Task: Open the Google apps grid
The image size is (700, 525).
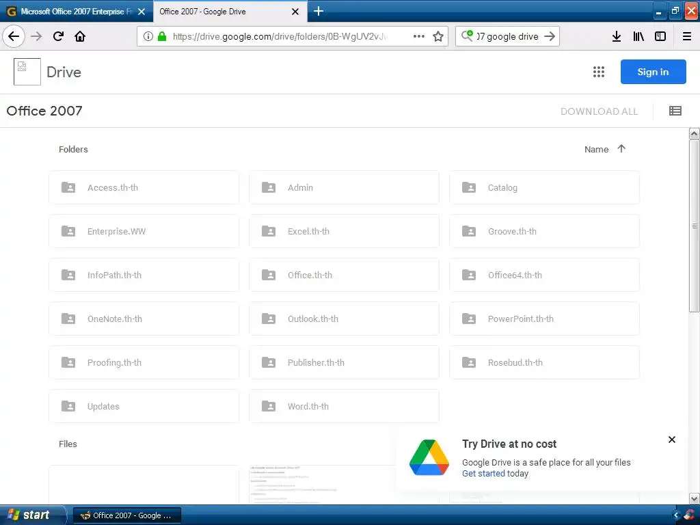Action: point(599,72)
